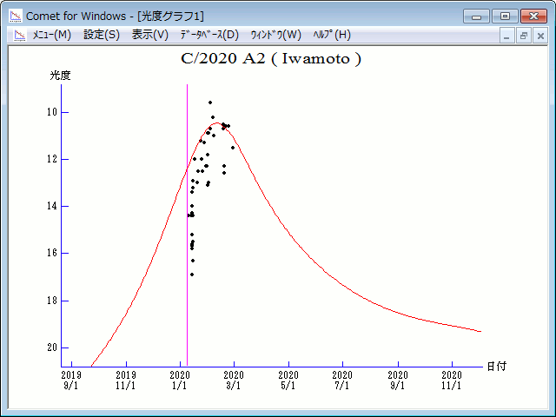Click the 2020 9/1 date label
This screenshot has width=556, height=417.
[398, 381]
